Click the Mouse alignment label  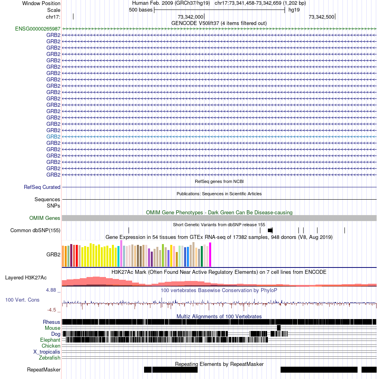pos(52,328)
